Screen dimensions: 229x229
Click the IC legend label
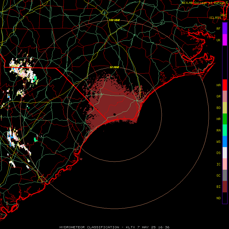(x=218, y=164)
